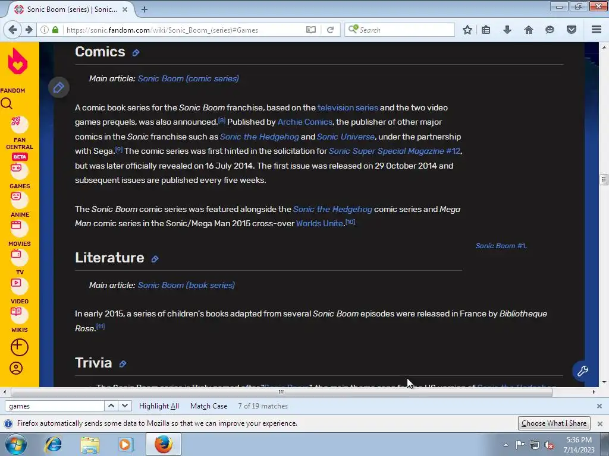Screen dimensions: 609x456
Task: Open the user profile icon in sidebar
Action: (16, 368)
